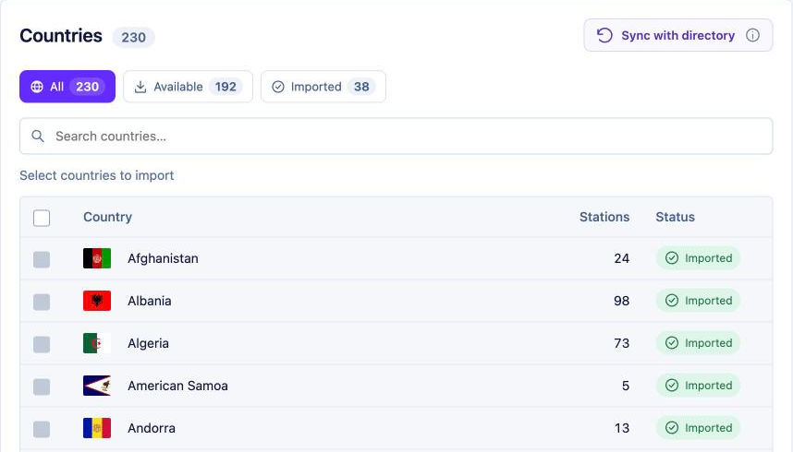Click the Afghanistan flag icon
The height and width of the screenshot is (452, 793).
coord(97,258)
